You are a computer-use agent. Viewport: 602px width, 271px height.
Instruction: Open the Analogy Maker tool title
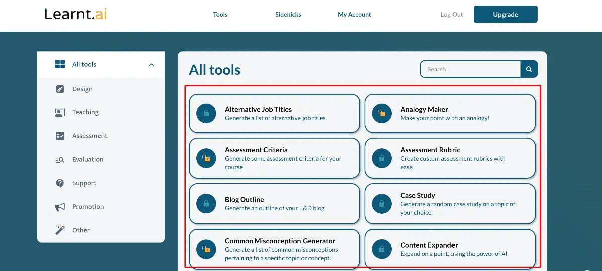point(424,109)
